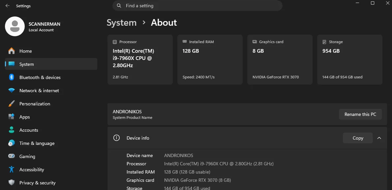
Task: Open Privacy & security settings
Action: pyautogui.click(x=51, y=183)
